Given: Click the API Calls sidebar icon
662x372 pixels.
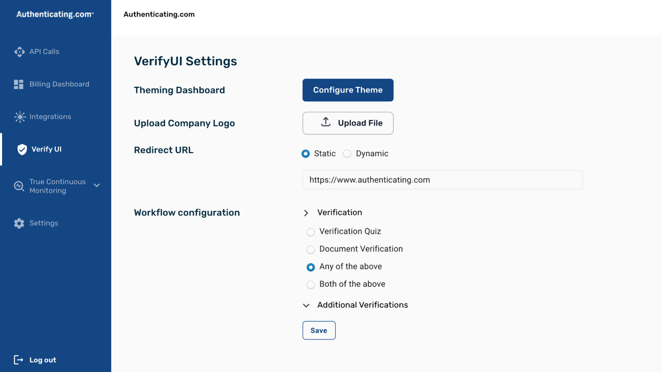Looking at the screenshot, I should click(19, 52).
